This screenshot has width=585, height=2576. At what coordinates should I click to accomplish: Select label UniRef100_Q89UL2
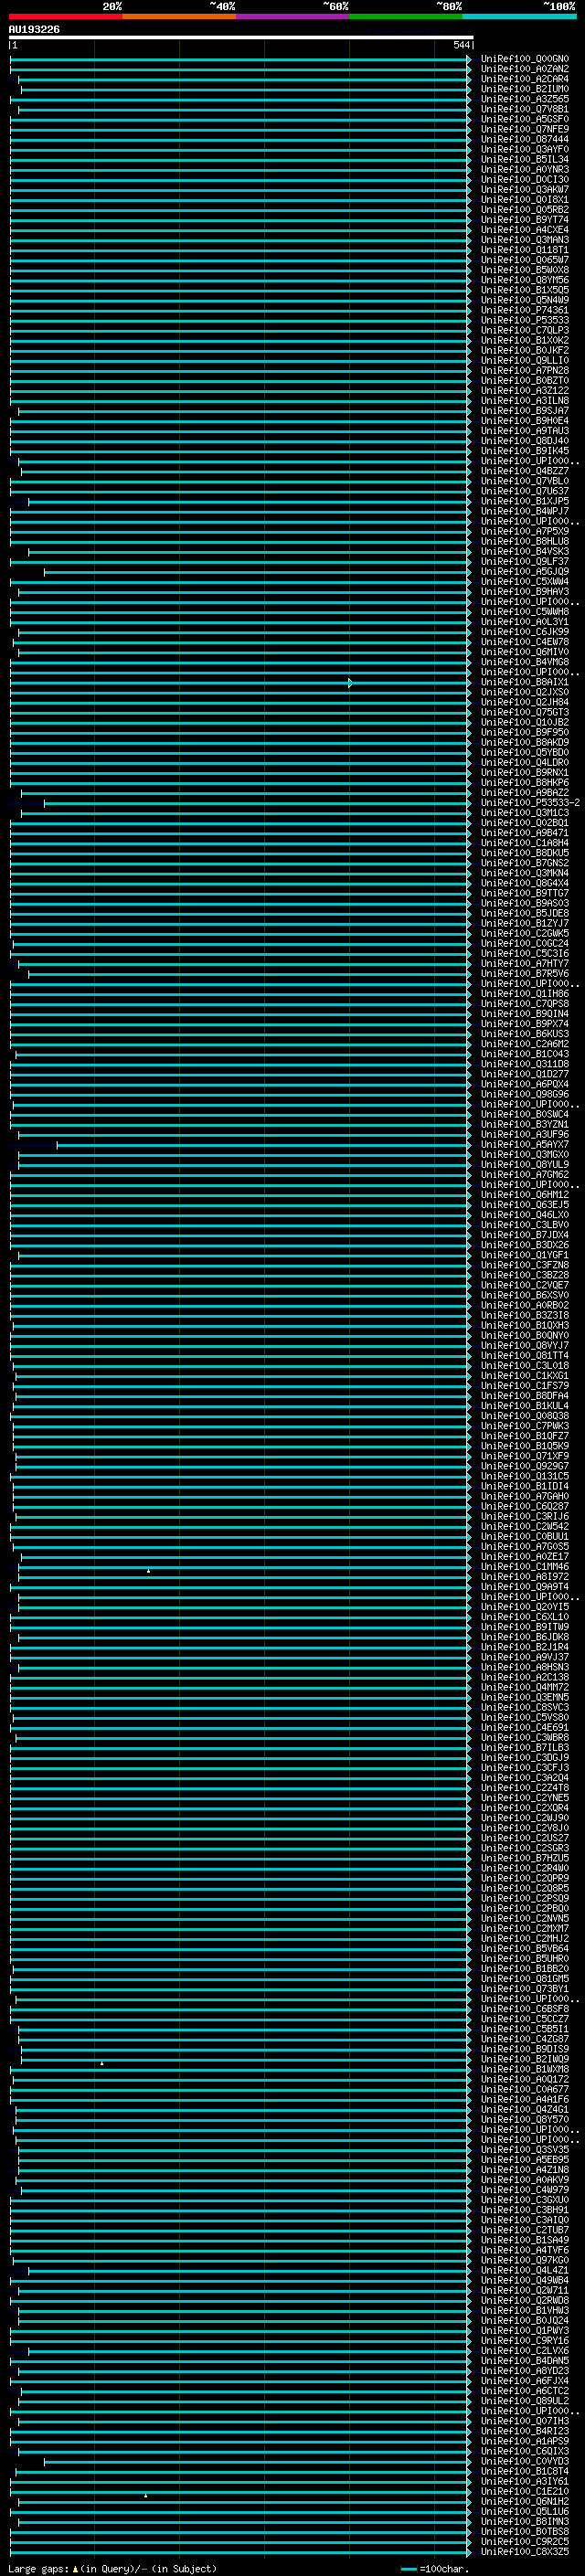(525, 2401)
